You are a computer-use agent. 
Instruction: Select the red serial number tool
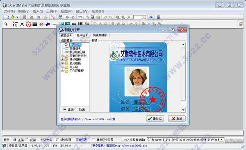[41, 24]
